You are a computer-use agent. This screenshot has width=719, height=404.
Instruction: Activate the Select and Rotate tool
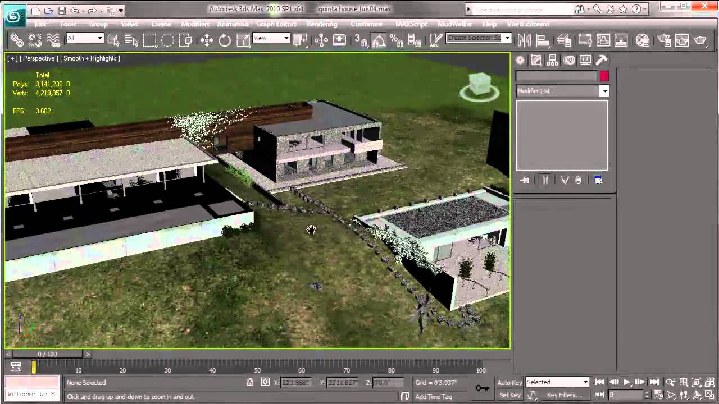pyautogui.click(x=225, y=40)
